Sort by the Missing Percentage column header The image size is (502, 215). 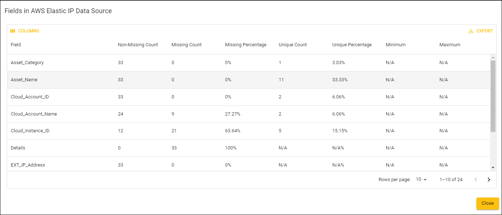(x=245, y=44)
